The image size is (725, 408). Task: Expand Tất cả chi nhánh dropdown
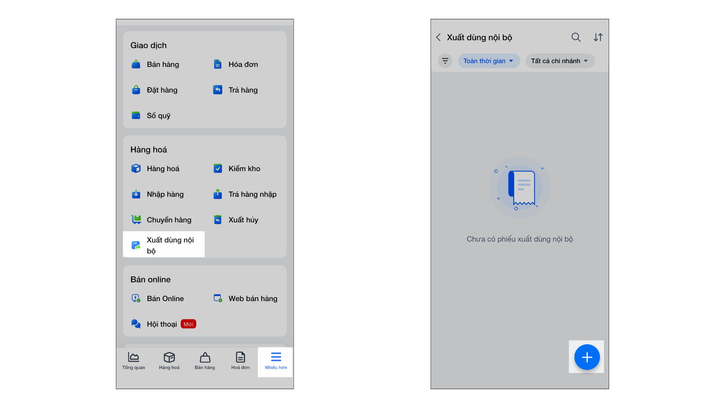pos(560,61)
